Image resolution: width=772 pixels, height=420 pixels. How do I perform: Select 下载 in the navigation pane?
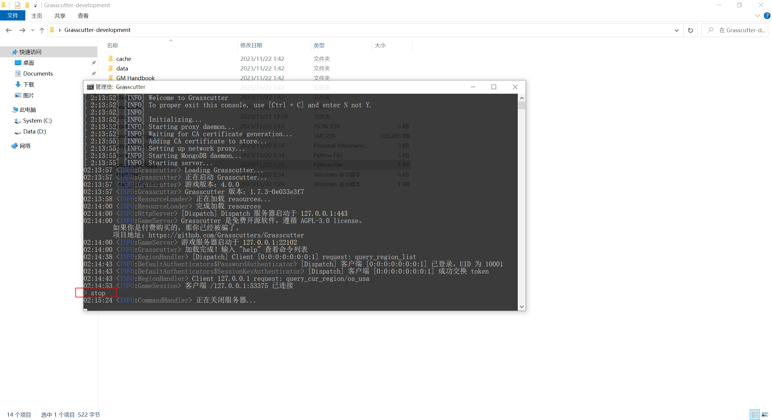click(29, 84)
